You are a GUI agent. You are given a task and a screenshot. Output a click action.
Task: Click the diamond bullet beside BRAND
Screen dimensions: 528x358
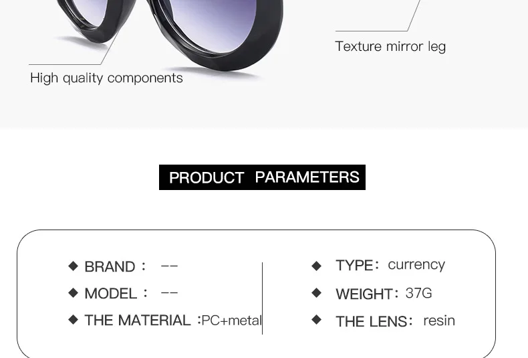(x=73, y=266)
